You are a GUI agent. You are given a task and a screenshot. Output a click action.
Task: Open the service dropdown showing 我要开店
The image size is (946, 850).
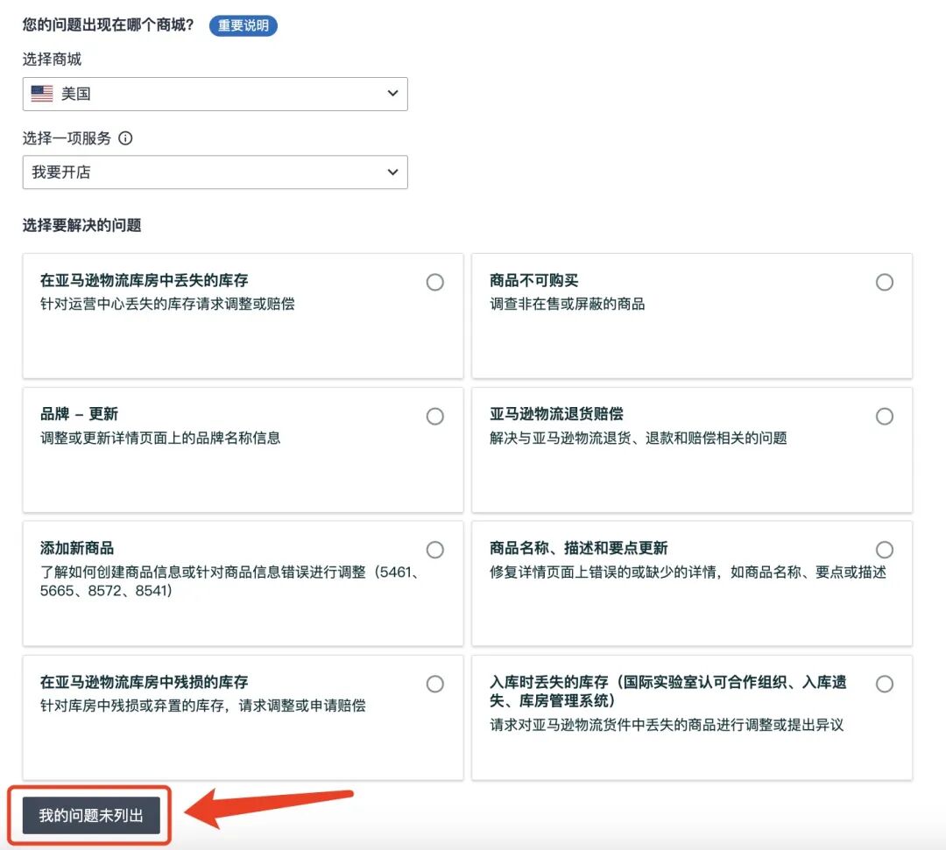point(215,172)
